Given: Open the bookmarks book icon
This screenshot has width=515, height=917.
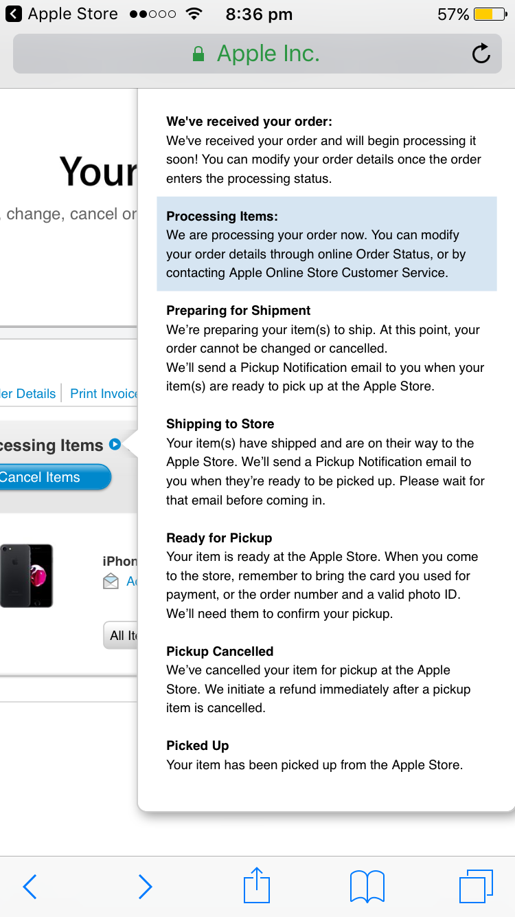Looking at the screenshot, I should (x=367, y=886).
